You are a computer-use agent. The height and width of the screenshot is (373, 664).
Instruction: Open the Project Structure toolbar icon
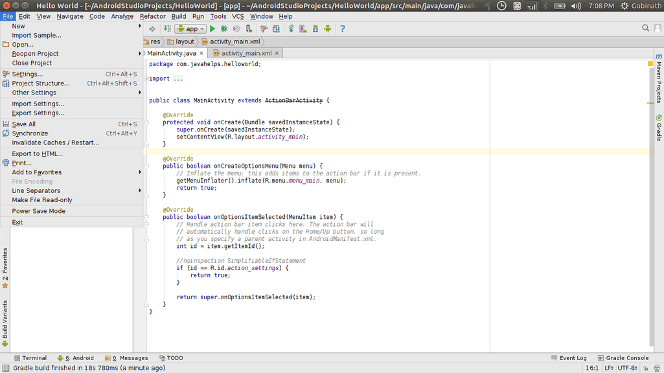tap(276, 28)
